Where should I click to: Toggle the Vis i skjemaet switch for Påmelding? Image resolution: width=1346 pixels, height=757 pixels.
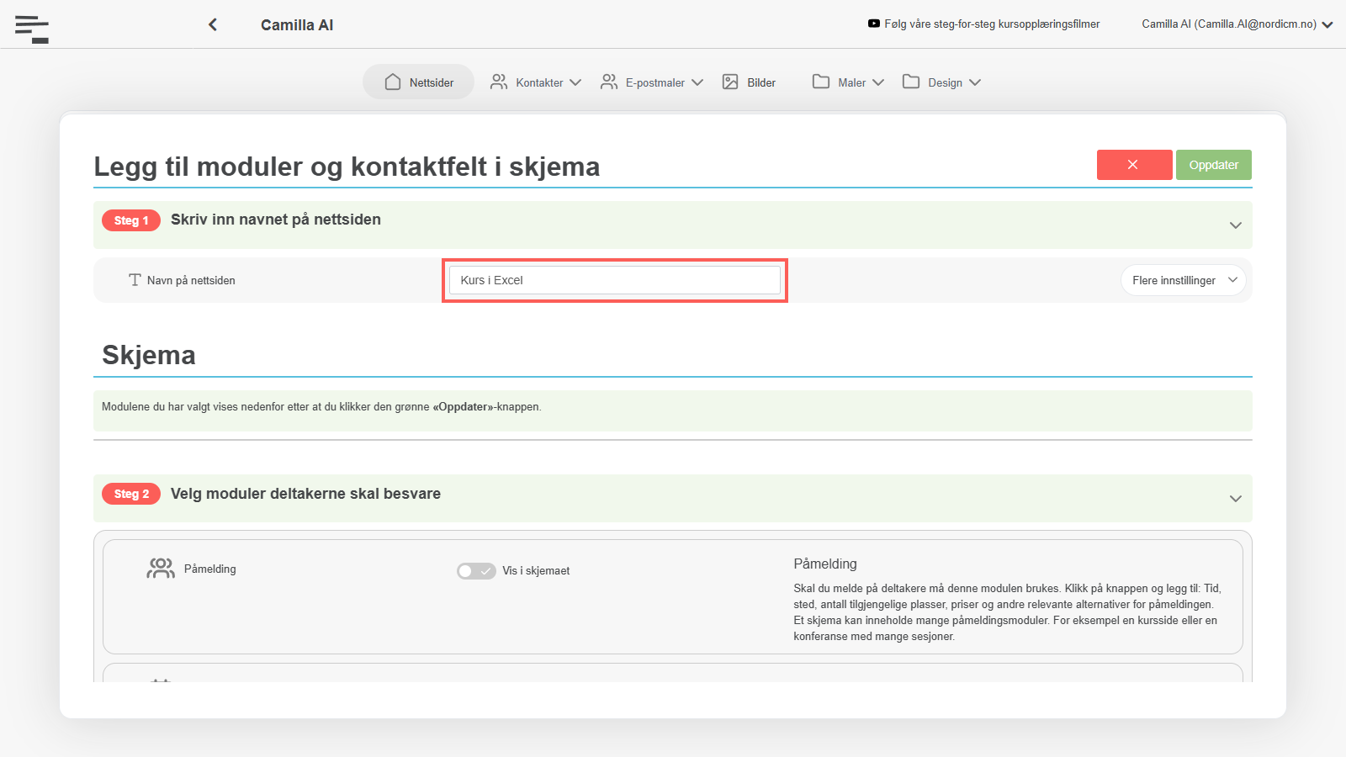pos(476,571)
